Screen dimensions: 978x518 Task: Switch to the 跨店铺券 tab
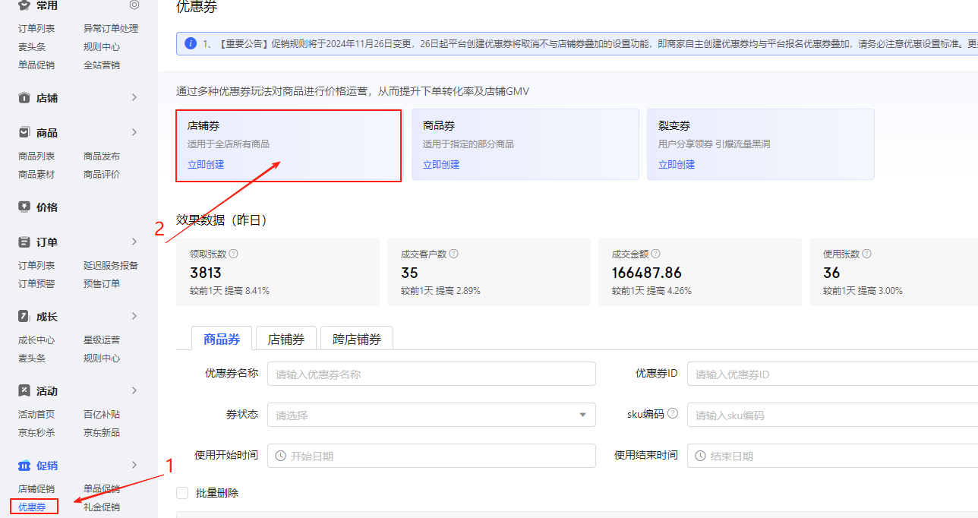click(357, 340)
